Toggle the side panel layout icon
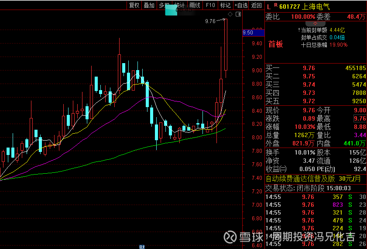Viewport: 367px width, 249px height. pos(238,14)
